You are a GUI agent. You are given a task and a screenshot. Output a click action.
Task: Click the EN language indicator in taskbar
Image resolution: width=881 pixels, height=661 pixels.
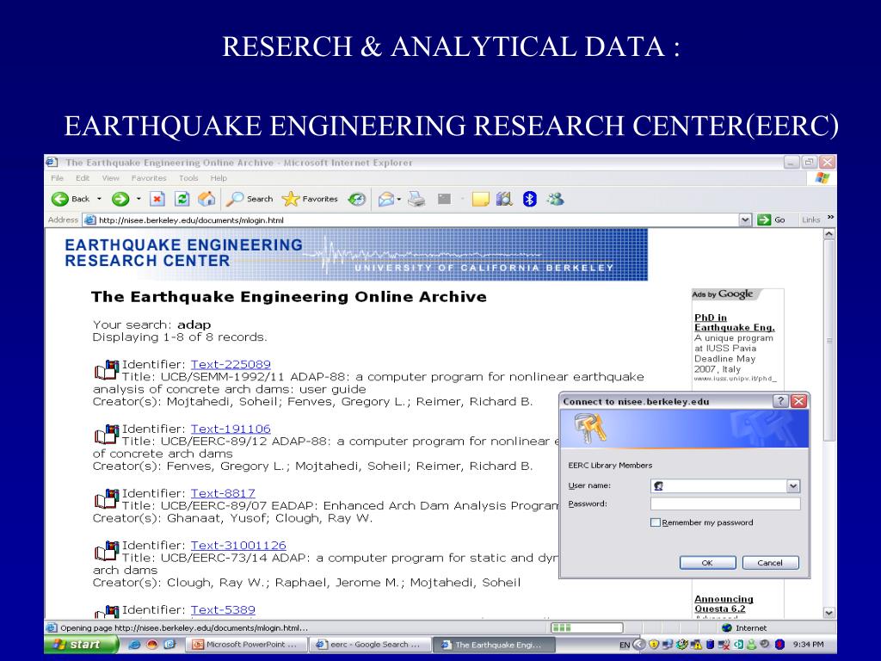click(x=625, y=645)
